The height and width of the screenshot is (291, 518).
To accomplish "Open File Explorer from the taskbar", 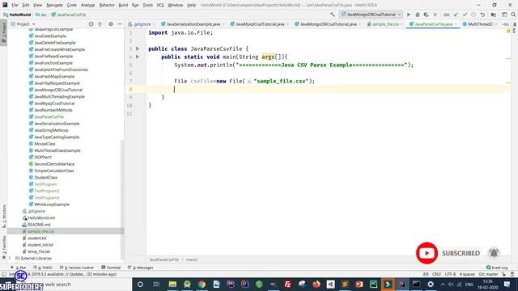I will pos(172,284).
